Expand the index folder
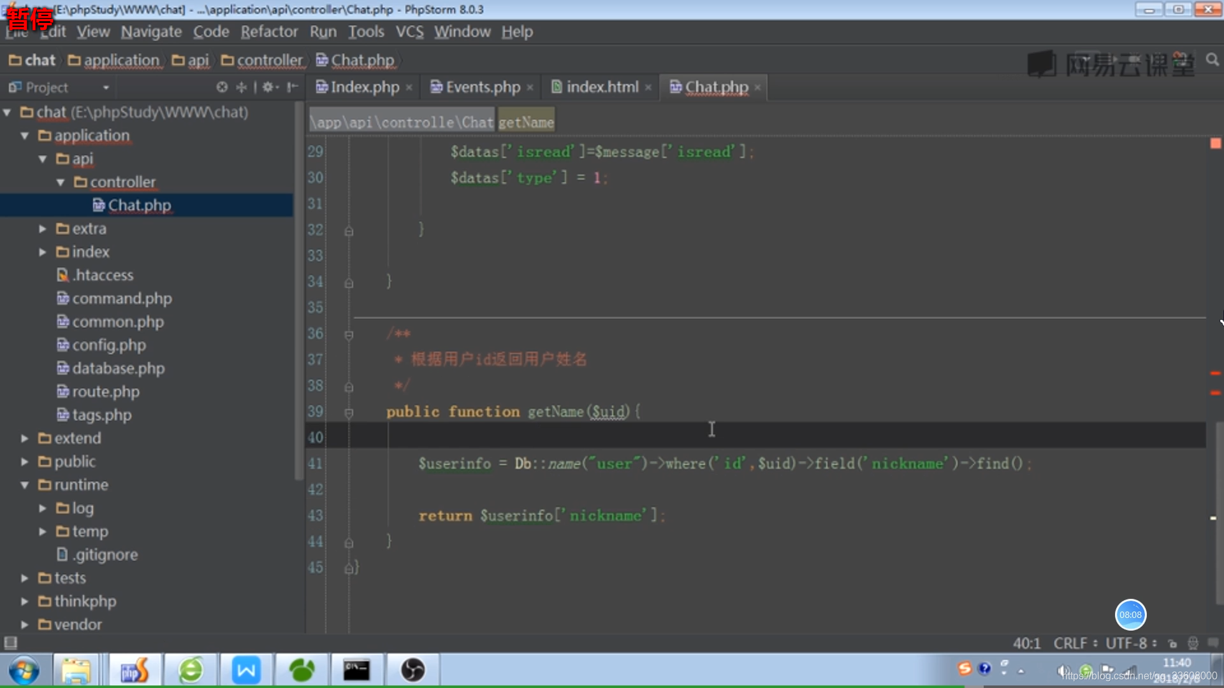 pyautogui.click(x=43, y=252)
